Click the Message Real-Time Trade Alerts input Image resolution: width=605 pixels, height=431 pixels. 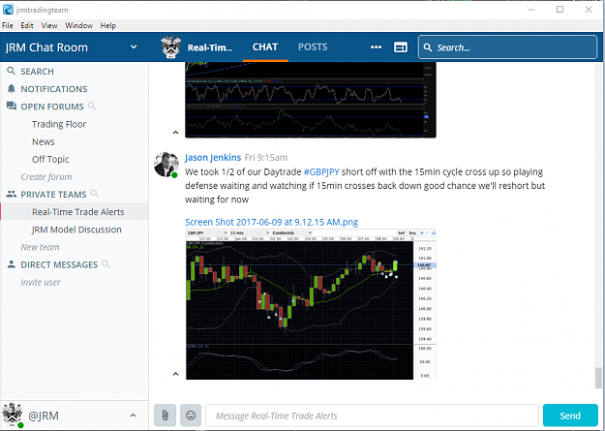[x=372, y=416]
